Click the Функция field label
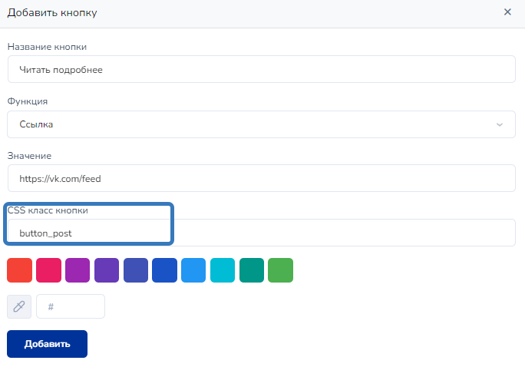Viewport: 525px width, 367px height. [28, 101]
